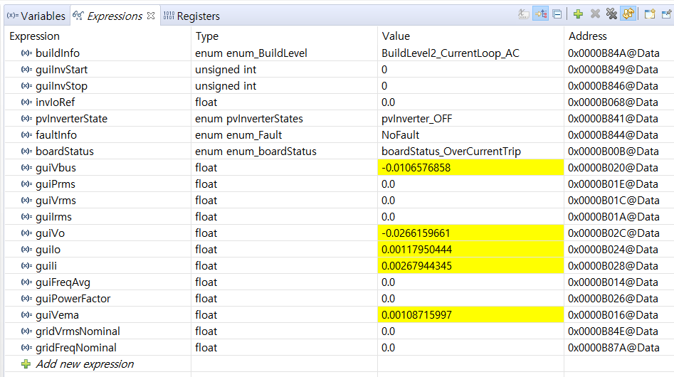Click the Add new expression row
Screen dimensions: 674x377
[x=84, y=364]
